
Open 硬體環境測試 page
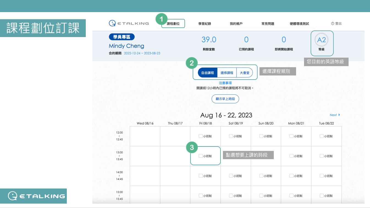[299, 24]
